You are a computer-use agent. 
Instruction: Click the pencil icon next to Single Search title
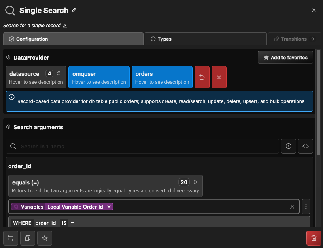[x=74, y=11]
